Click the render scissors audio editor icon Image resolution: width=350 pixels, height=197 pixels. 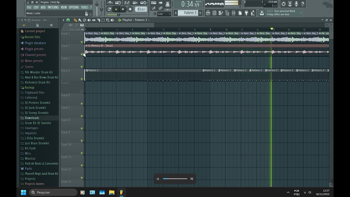(290, 4)
